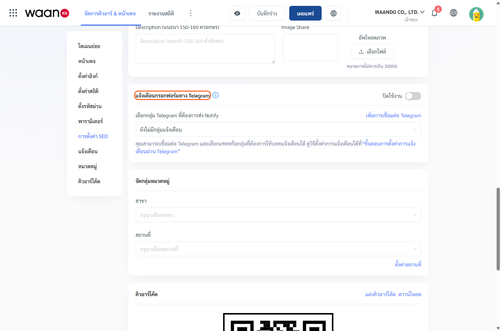The height and width of the screenshot is (331, 501).
Task: Click the waan Kit logo
Action: [x=47, y=13]
